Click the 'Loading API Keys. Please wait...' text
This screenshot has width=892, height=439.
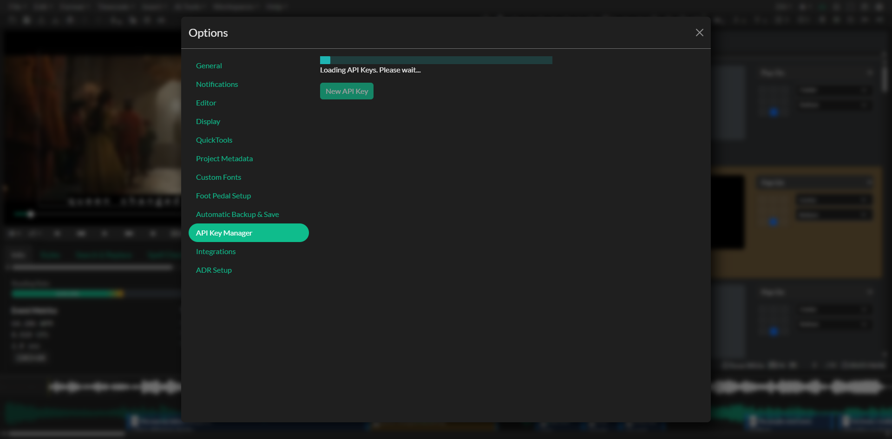point(370,70)
